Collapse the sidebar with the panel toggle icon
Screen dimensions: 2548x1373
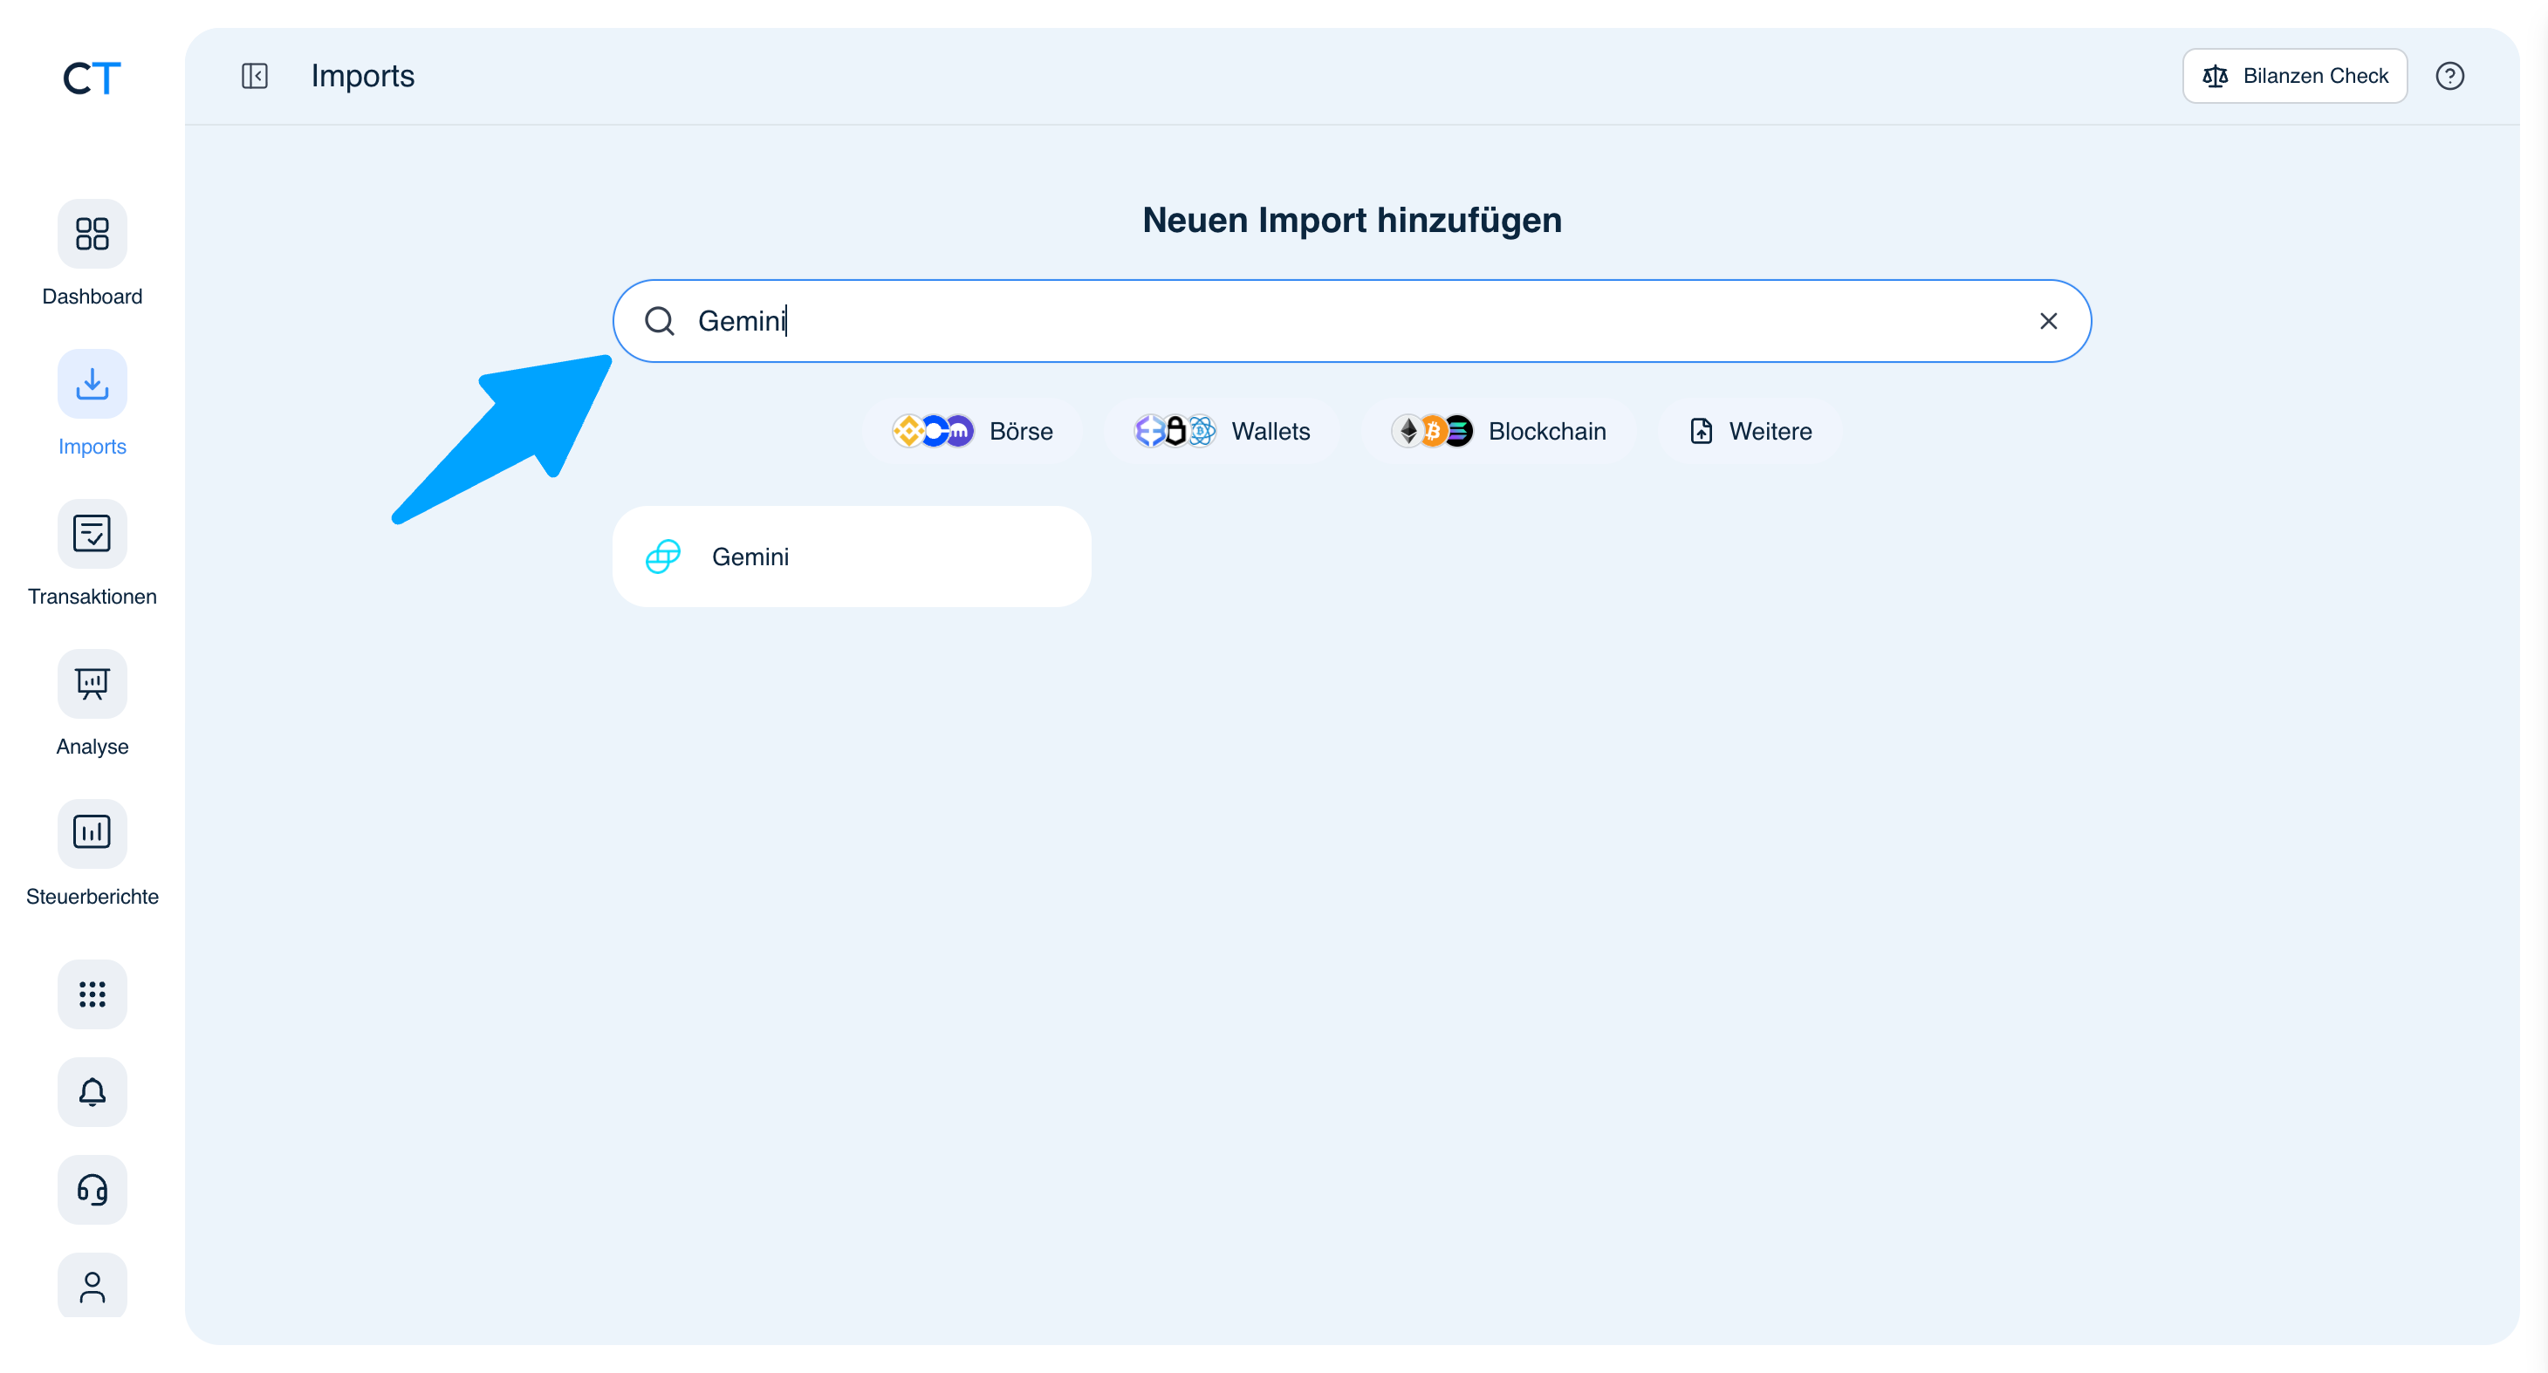[x=254, y=76]
